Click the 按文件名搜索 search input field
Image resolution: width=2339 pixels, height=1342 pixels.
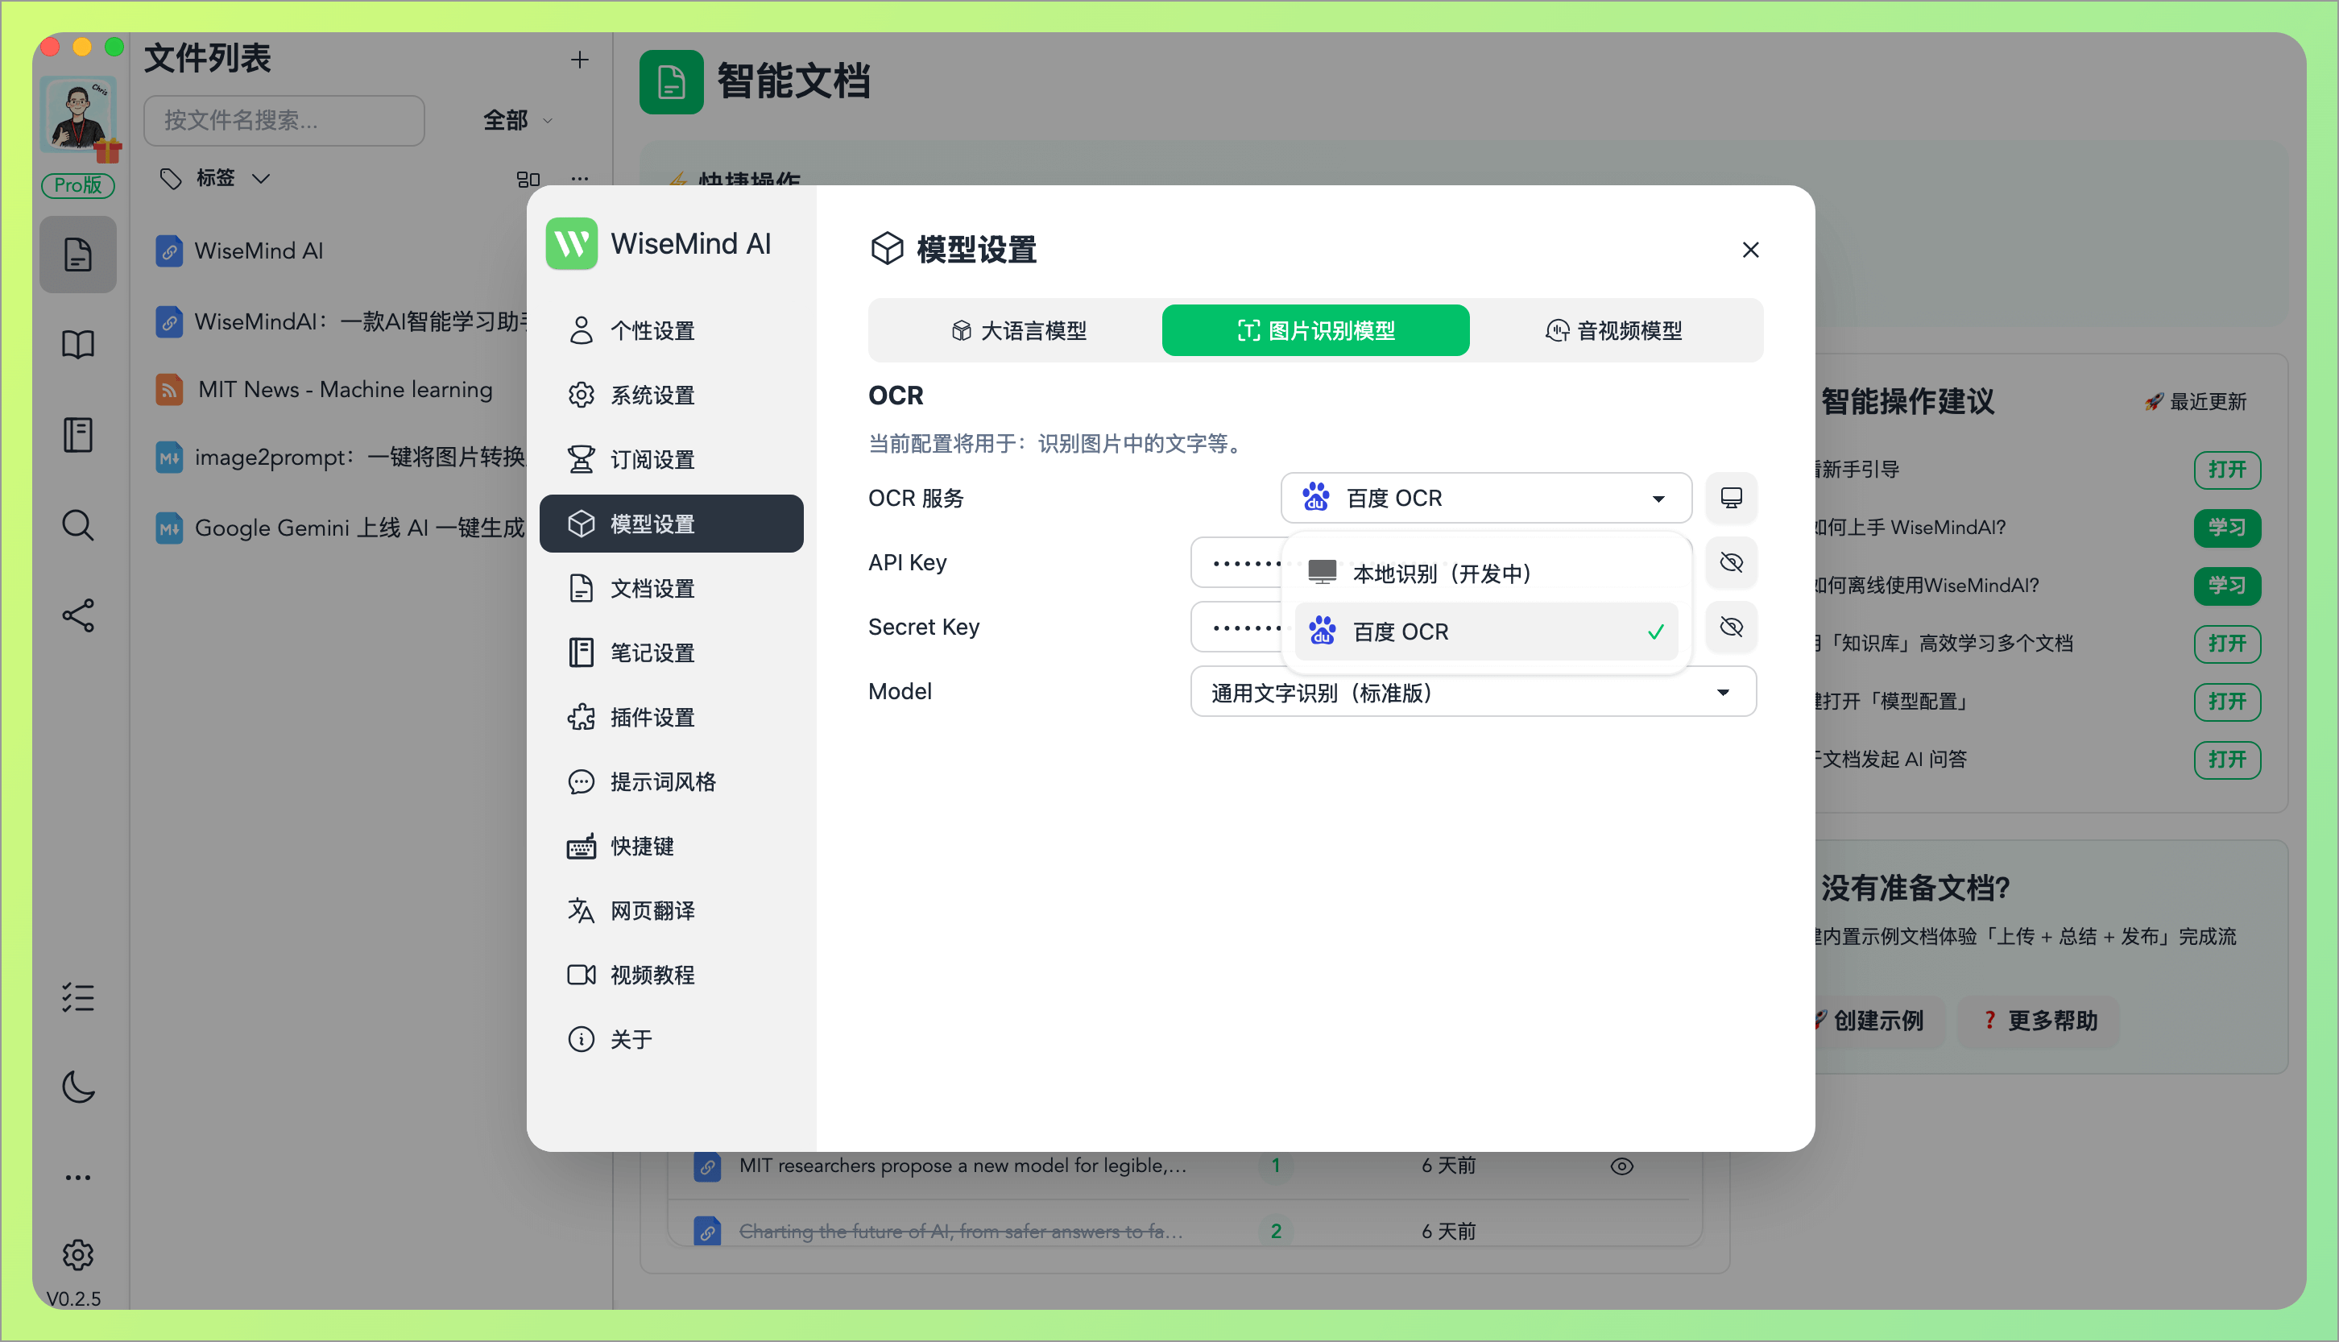tap(283, 120)
